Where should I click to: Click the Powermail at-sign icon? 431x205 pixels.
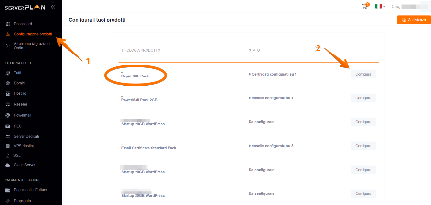point(8,115)
